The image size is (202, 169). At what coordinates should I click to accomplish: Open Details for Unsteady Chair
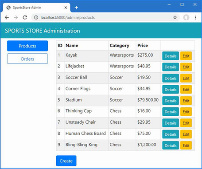171,123
